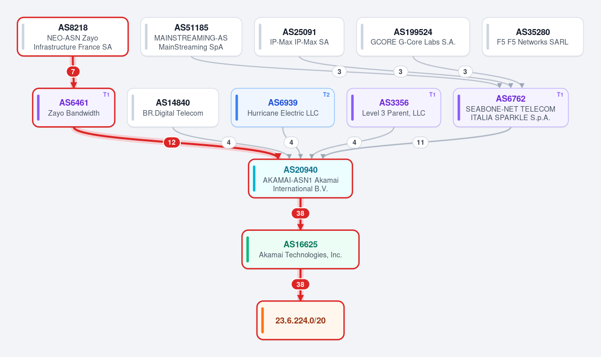Click the 23.6.224.0/20 prefix node

[300, 320]
